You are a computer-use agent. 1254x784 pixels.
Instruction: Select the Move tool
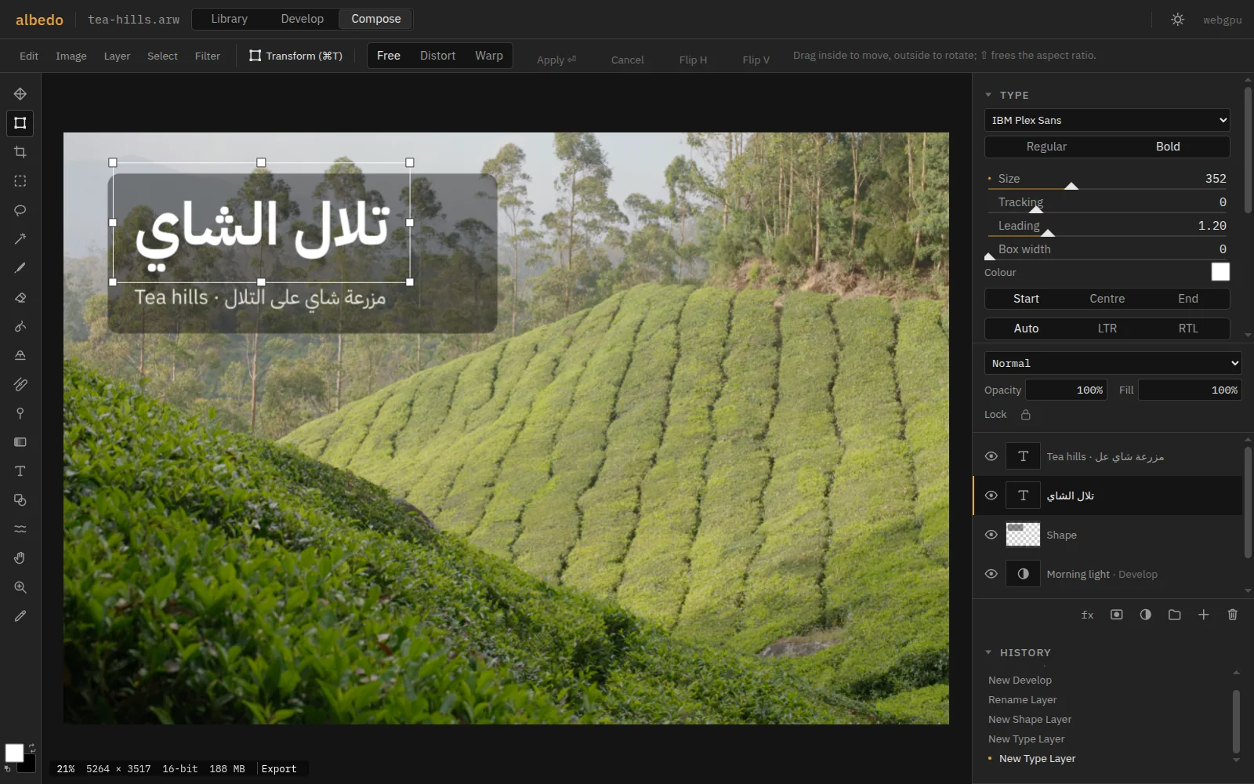(x=20, y=94)
